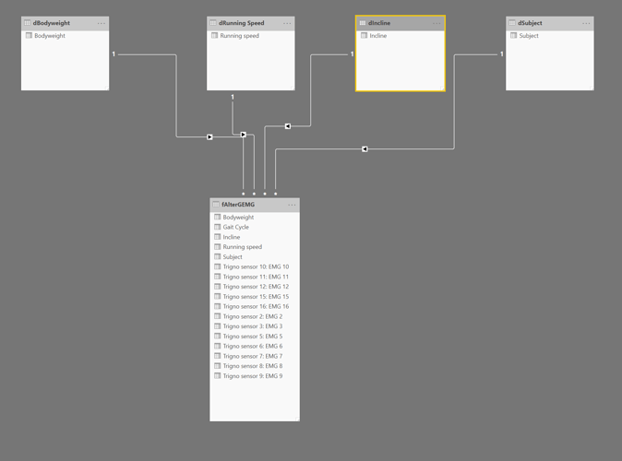The width and height of the screenshot is (622, 461).
Task: Select Trigno sensor 6: EMG 6 field
Action: click(x=255, y=346)
